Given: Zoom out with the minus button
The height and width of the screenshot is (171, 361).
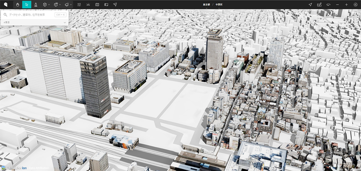Looking at the screenshot, I should (x=337, y=4).
